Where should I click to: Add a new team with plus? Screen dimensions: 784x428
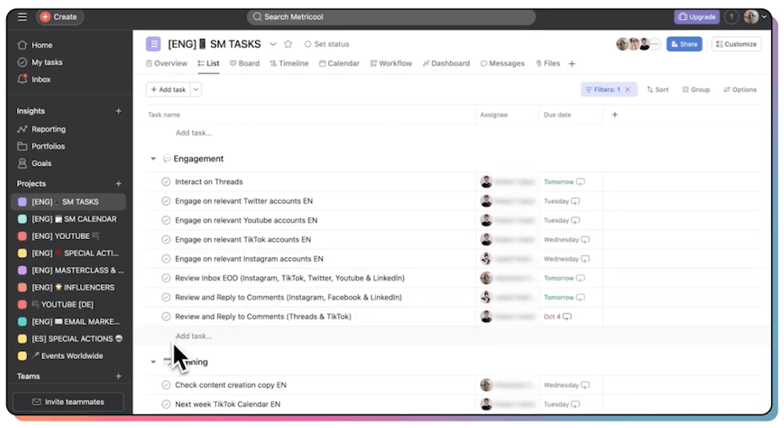pyautogui.click(x=118, y=376)
